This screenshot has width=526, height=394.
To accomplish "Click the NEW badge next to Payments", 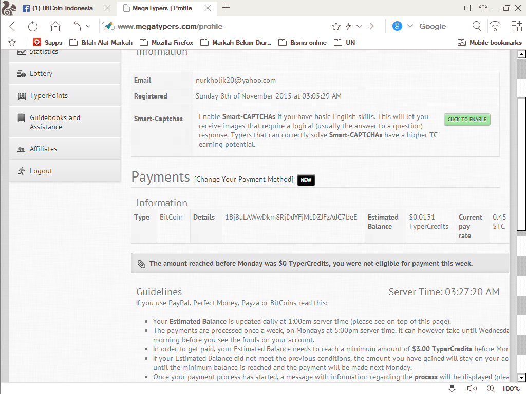I will 306,180.
